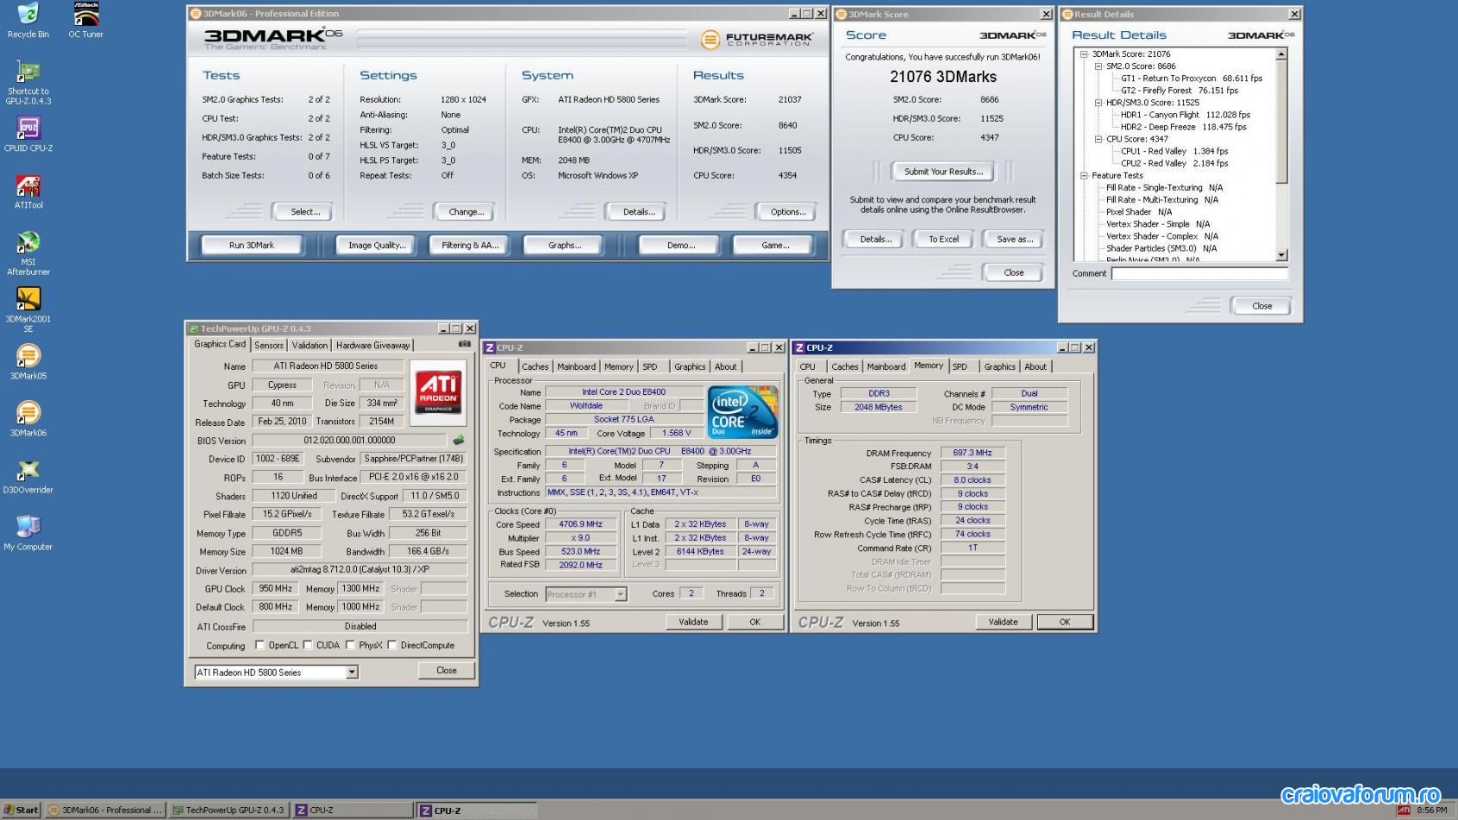Switch to the Sensors tab in GPU-Z
Image resolution: width=1458 pixels, height=820 pixels.
tap(268, 346)
